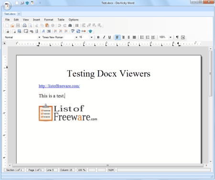
Task: Copy selection with the copy icon
Action: coord(42,25)
